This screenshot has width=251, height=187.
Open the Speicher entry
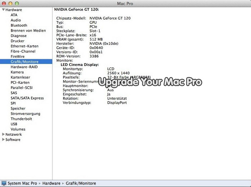18,108
